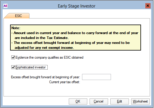Untick the Evidence company qualifies as ESIC checkbox
The image size is (154, 108).
click(x=13, y=57)
